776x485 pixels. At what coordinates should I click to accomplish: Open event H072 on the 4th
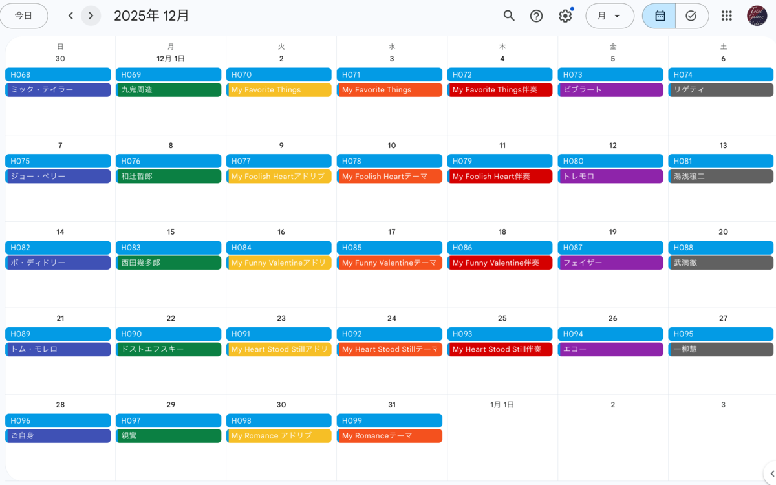(500, 74)
